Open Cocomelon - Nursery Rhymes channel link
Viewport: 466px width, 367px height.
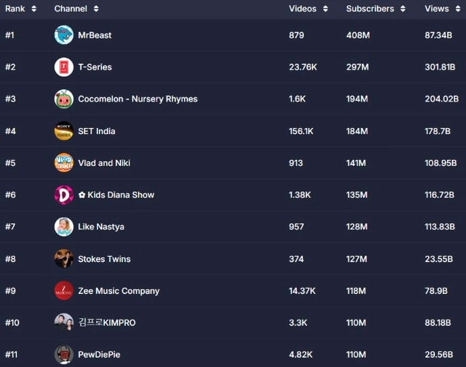coord(137,99)
